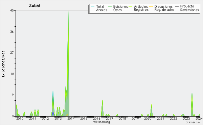Click the Total legend entry
This screenshot has width=203, height=125.
point(97,6)
